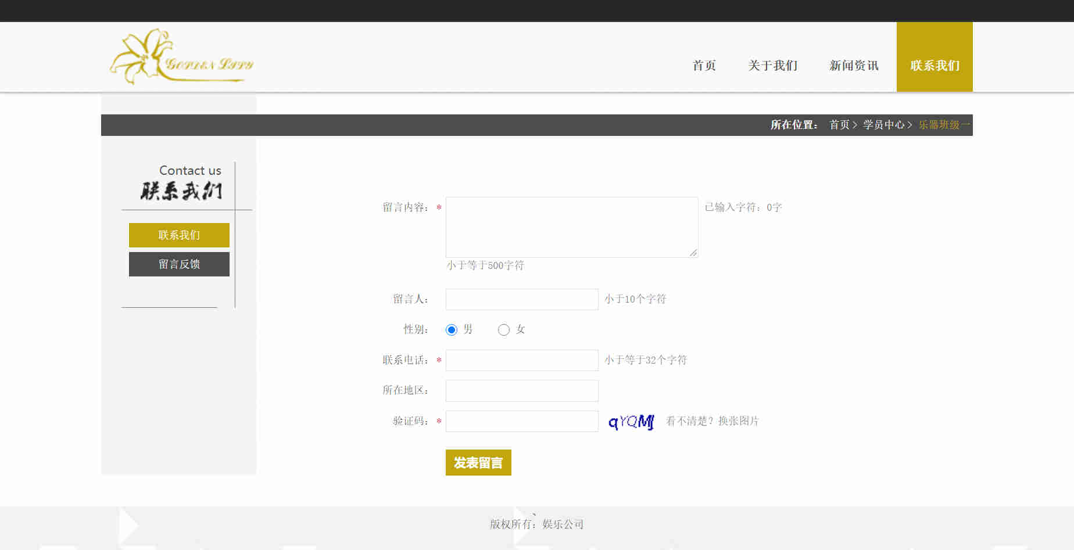Focus the 留言人 name input field
1074x550 pixels.
coord(522,300)
